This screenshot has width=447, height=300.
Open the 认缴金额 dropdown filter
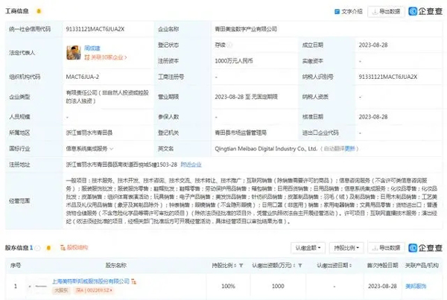click(308, 248)
